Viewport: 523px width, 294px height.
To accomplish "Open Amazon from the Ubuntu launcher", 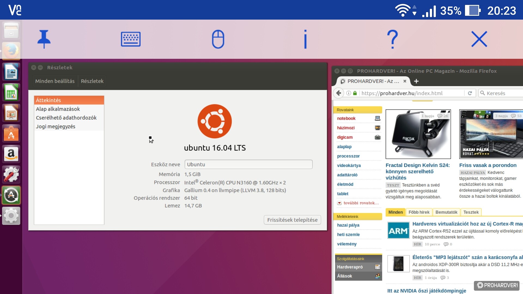I will tap(11, 154).
